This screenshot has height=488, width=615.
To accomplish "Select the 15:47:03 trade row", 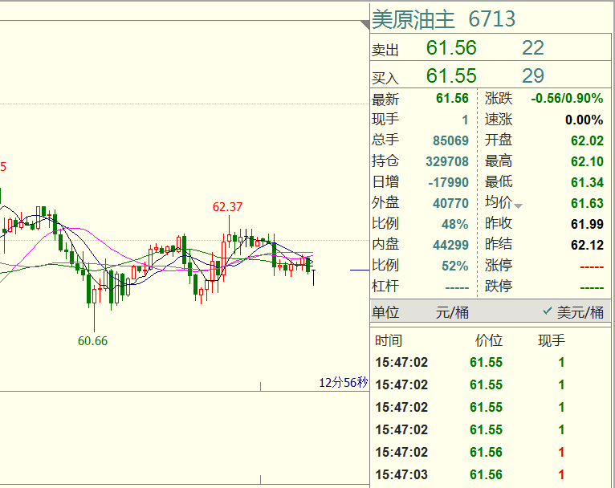I will pyautogui.click(x=491, y=474).
